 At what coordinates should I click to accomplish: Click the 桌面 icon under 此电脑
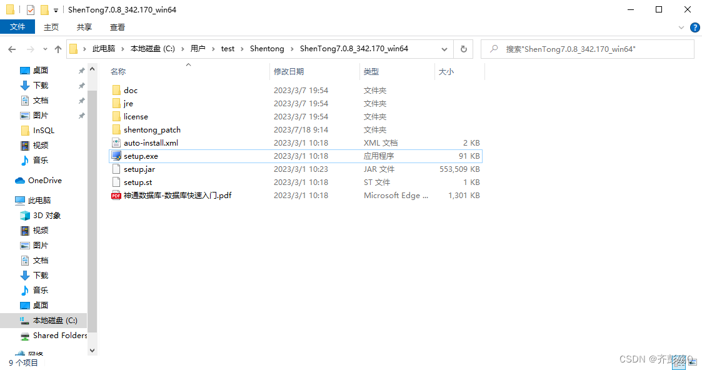point(25,305)
